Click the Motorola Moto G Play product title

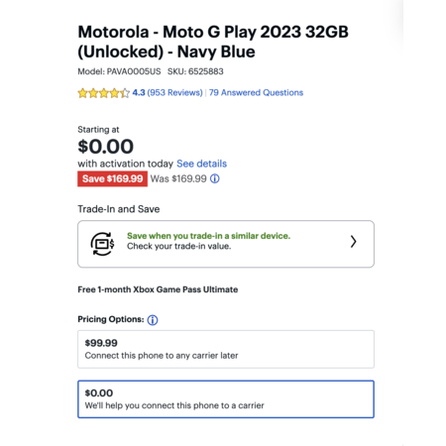click(x=213, y=42)
